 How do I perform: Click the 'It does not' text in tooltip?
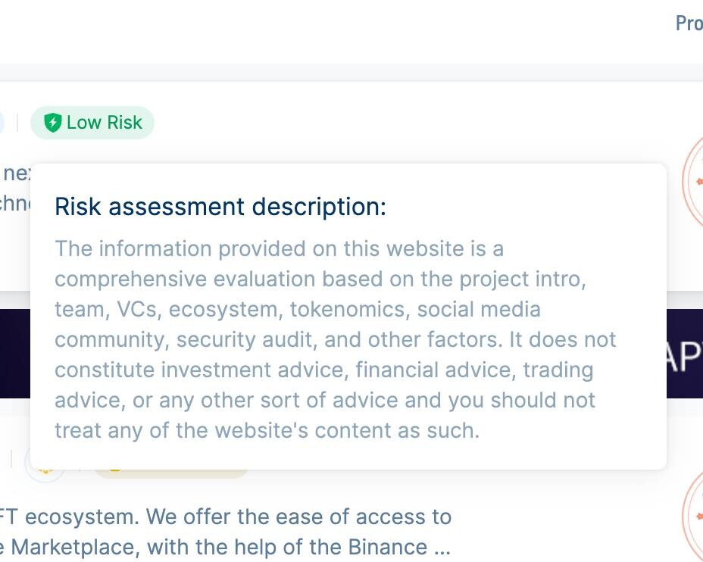tap(563, 340)
